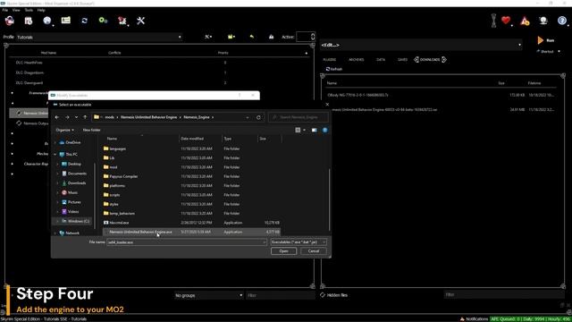The image size is (572, 322).
Task: Click the File name input field
Action: tap(187, 242)
